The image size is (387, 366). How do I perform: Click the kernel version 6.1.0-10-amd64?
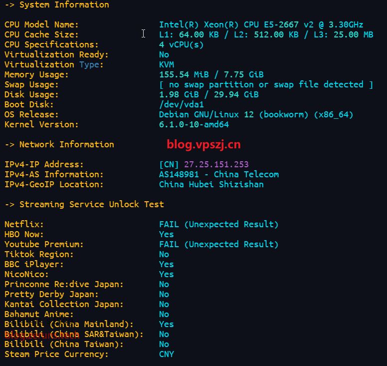pyautogui.click(x=194, y=124)
